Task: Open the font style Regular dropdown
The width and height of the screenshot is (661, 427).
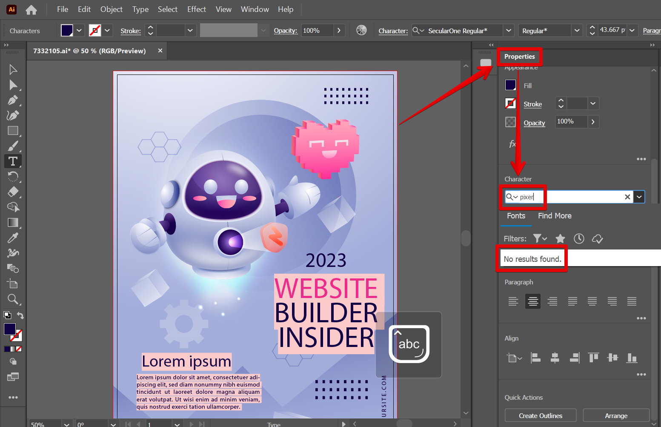Action: click(577, 31)
